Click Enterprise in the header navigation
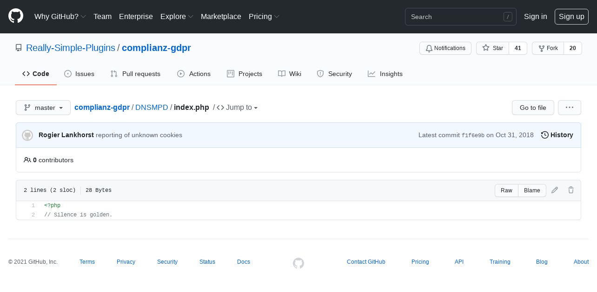597x292 pixels. pyautogui.click(x=136, y=16)
